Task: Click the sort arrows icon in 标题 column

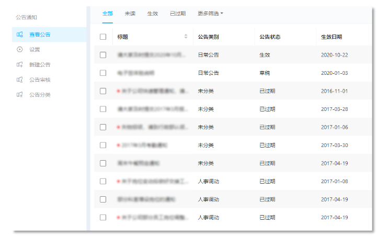Action: point(186,37)
